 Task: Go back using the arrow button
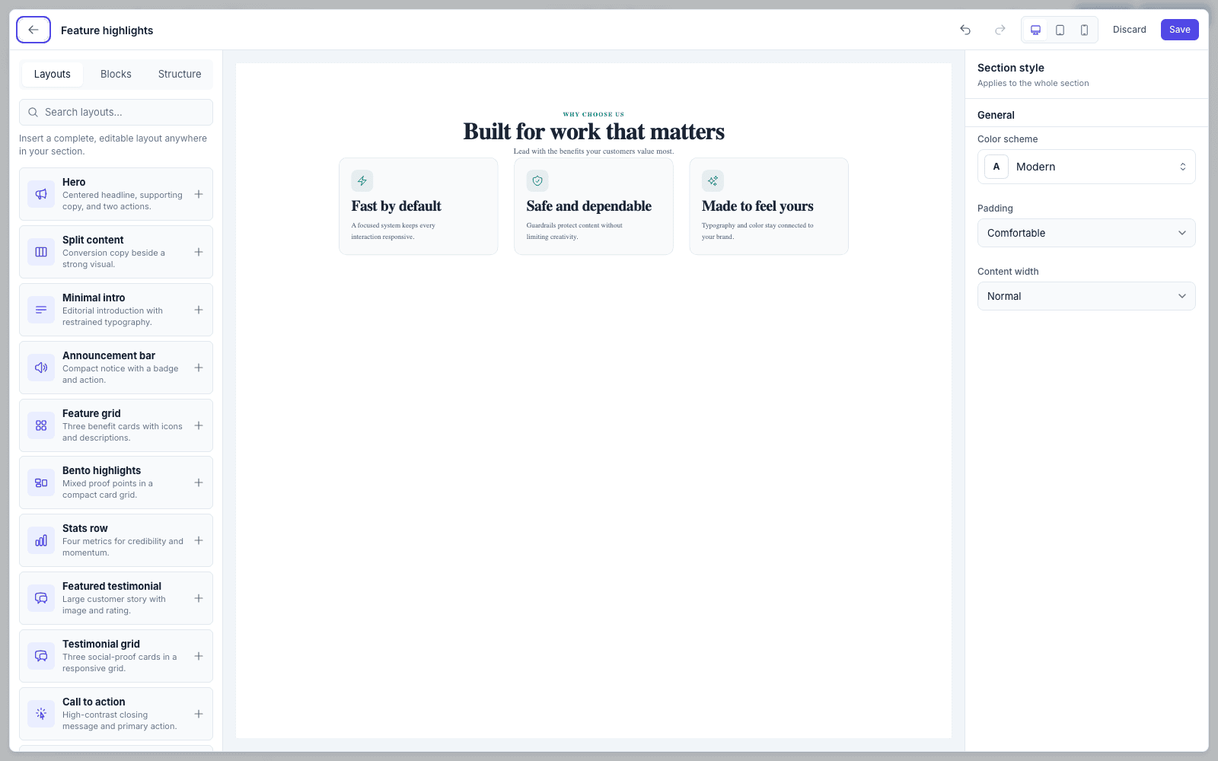tap(33, 30)
